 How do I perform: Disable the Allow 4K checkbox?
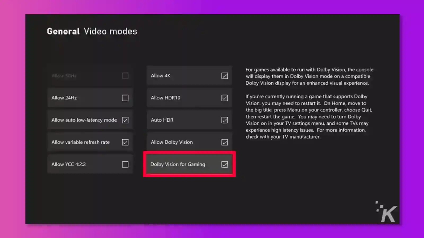(224, 76)
